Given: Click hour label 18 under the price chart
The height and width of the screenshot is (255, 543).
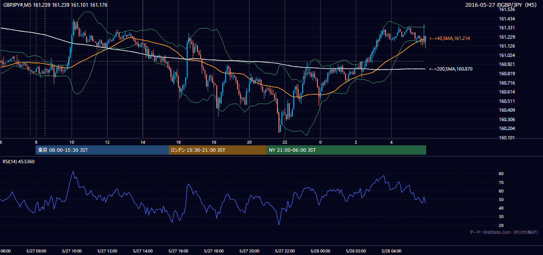Looking at the screenshot, I should [214, 142].
